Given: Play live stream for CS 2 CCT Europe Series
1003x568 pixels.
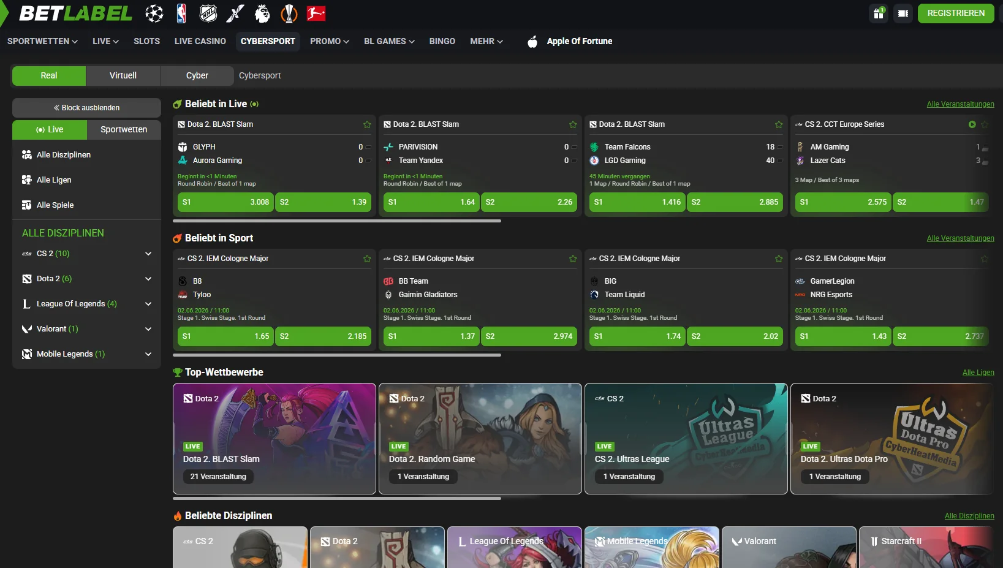Looking at the screenshot, I should pyautogui.click(x=972, y=124).
